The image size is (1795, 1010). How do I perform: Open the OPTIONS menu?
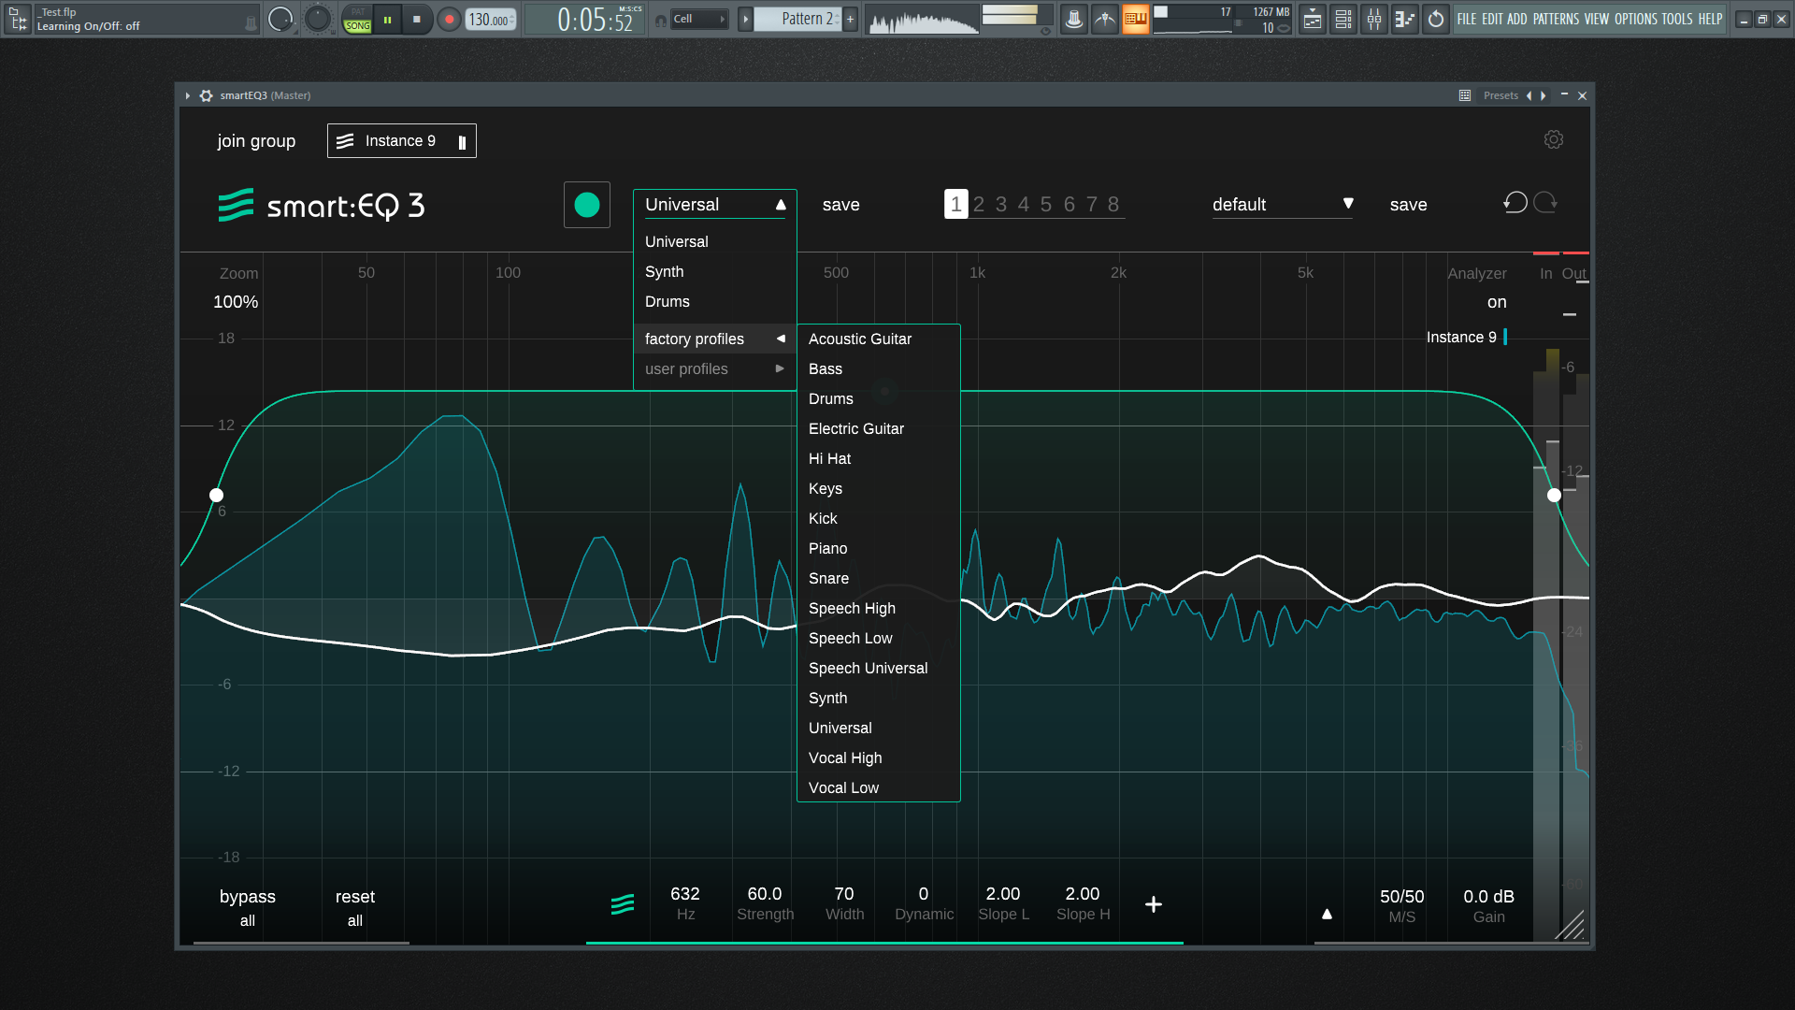coord(1636,19)
